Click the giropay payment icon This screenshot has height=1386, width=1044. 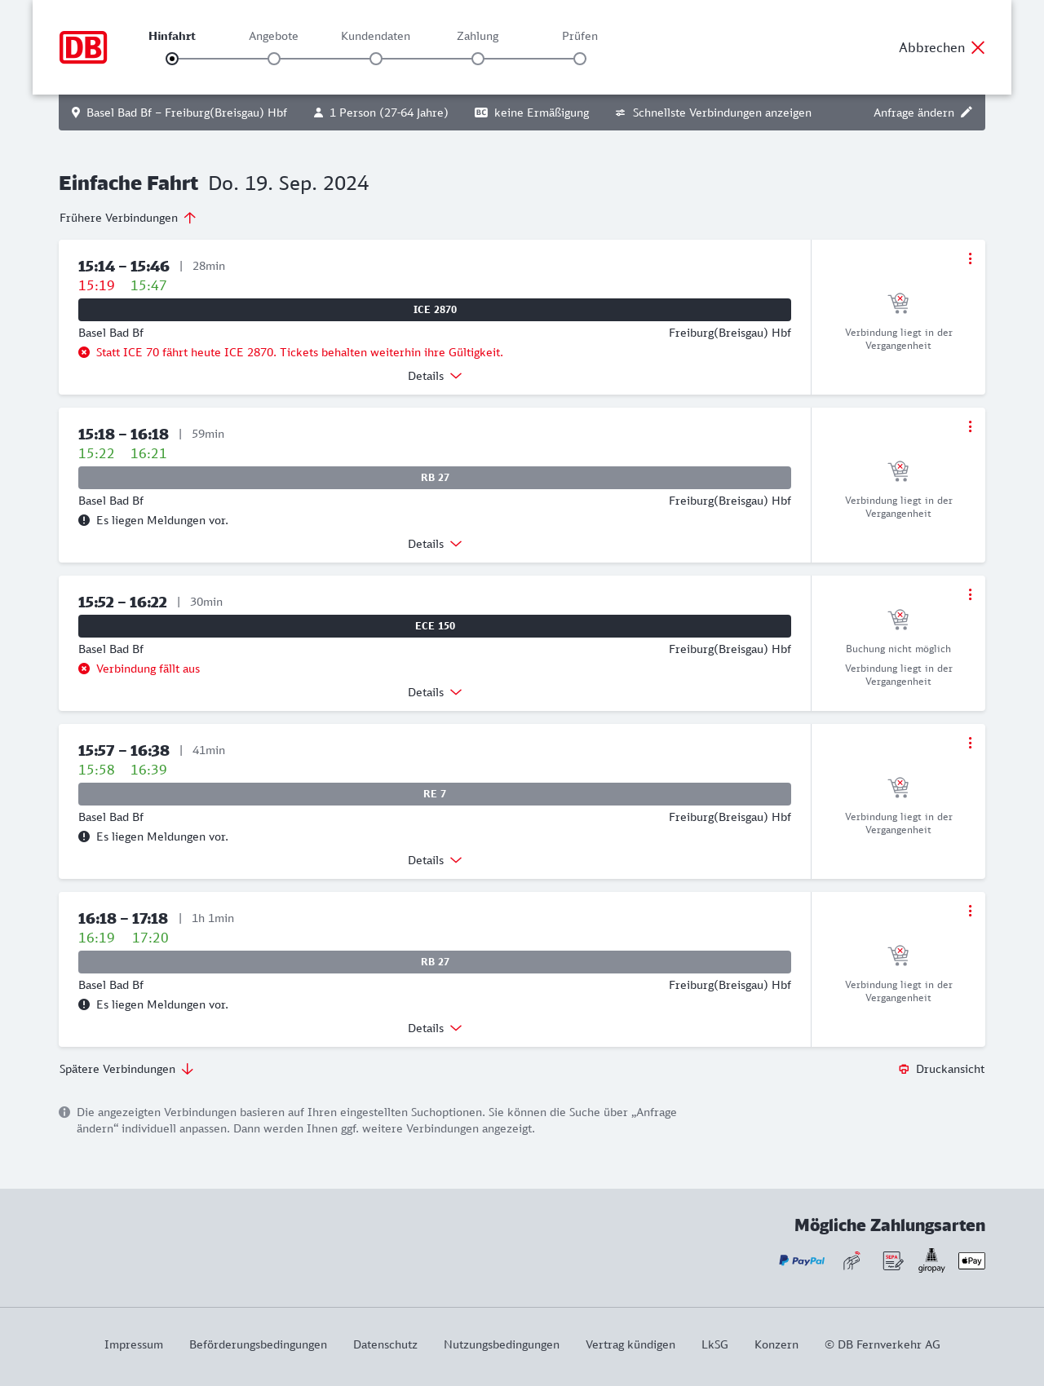point(931,1260)
